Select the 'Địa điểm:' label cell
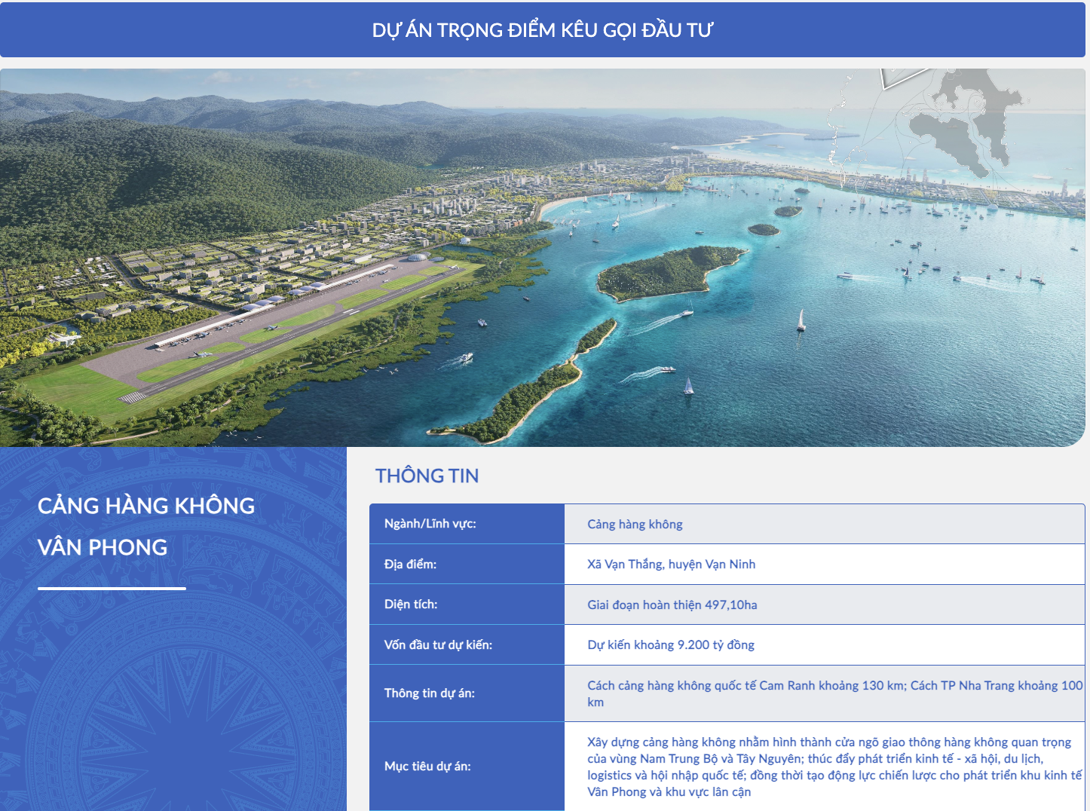Image resolution: width=1090 pixels, height=811 pixels. (x=467, y=564)
